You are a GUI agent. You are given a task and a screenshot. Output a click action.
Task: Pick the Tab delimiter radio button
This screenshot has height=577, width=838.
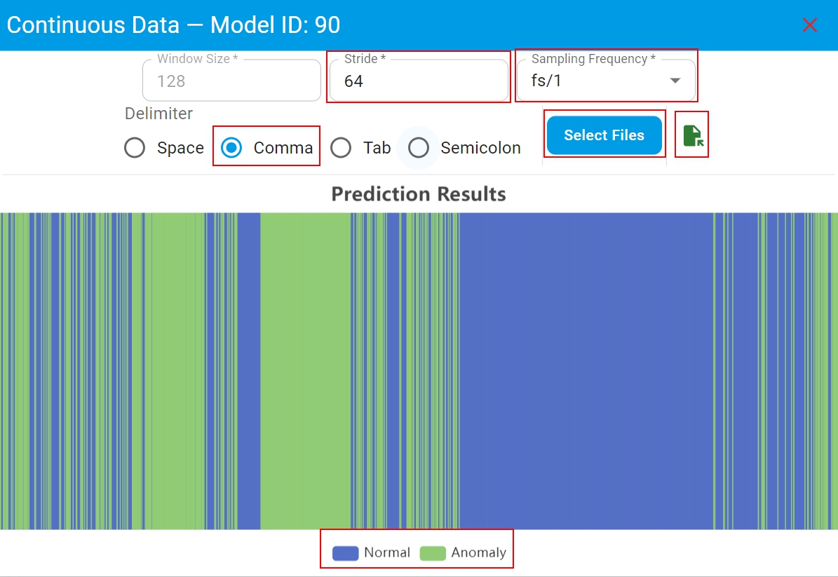(341, 148)
